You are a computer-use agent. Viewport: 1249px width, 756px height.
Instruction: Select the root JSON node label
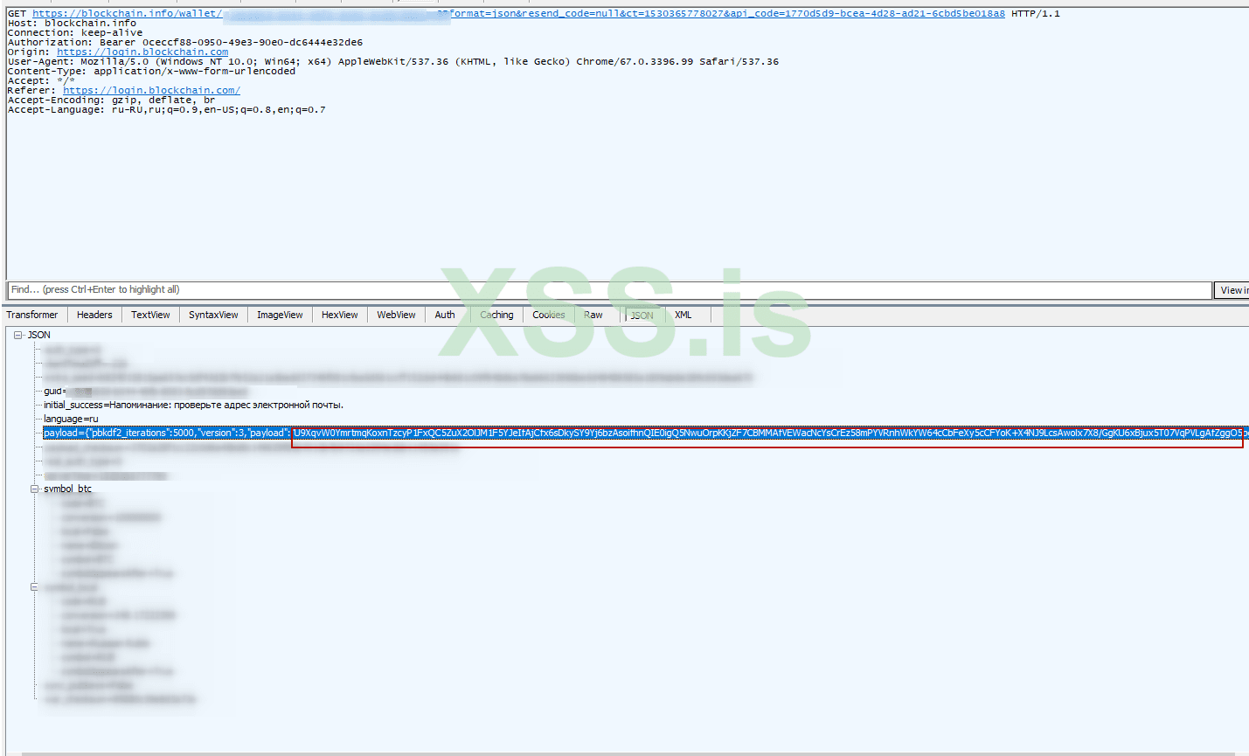pos(39,335)
